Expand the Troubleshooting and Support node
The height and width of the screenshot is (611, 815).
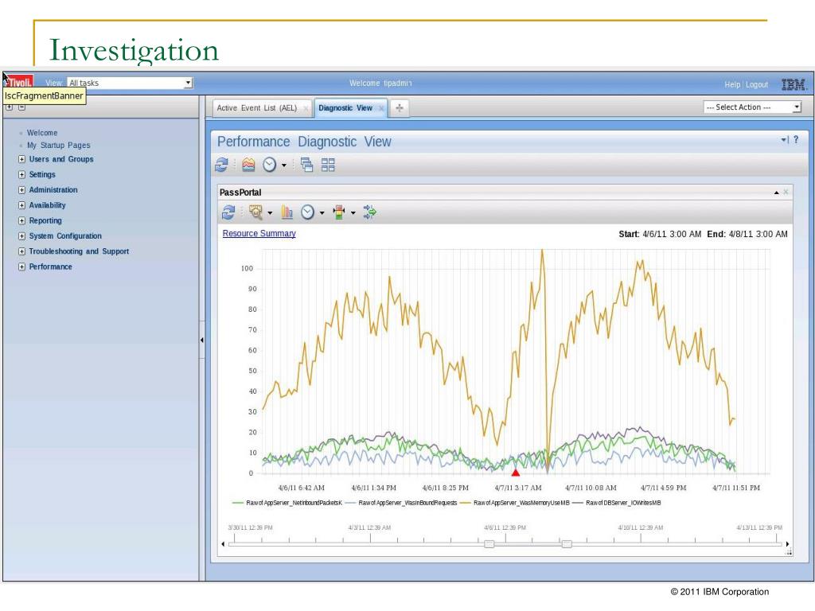click(21, 251)
